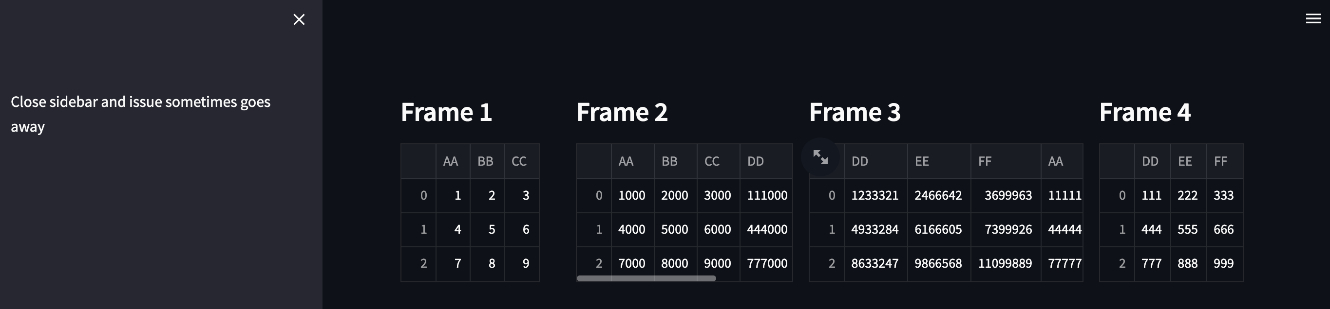Screen dimensions: 1330x309
Task: Click the Frame 2 heading text
Action: 623,112
